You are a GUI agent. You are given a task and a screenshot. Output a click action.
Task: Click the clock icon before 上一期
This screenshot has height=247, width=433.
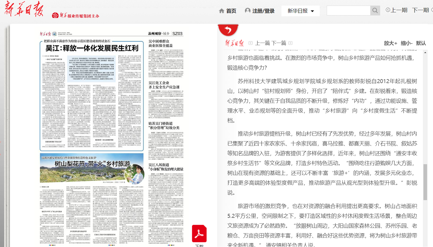coord(388,10)
